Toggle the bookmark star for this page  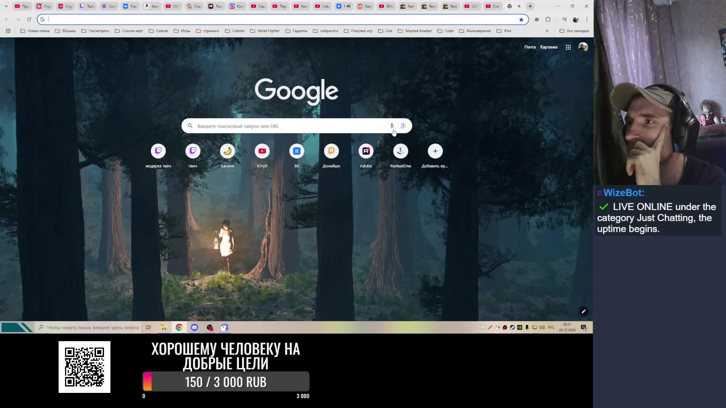pos(521,20)
